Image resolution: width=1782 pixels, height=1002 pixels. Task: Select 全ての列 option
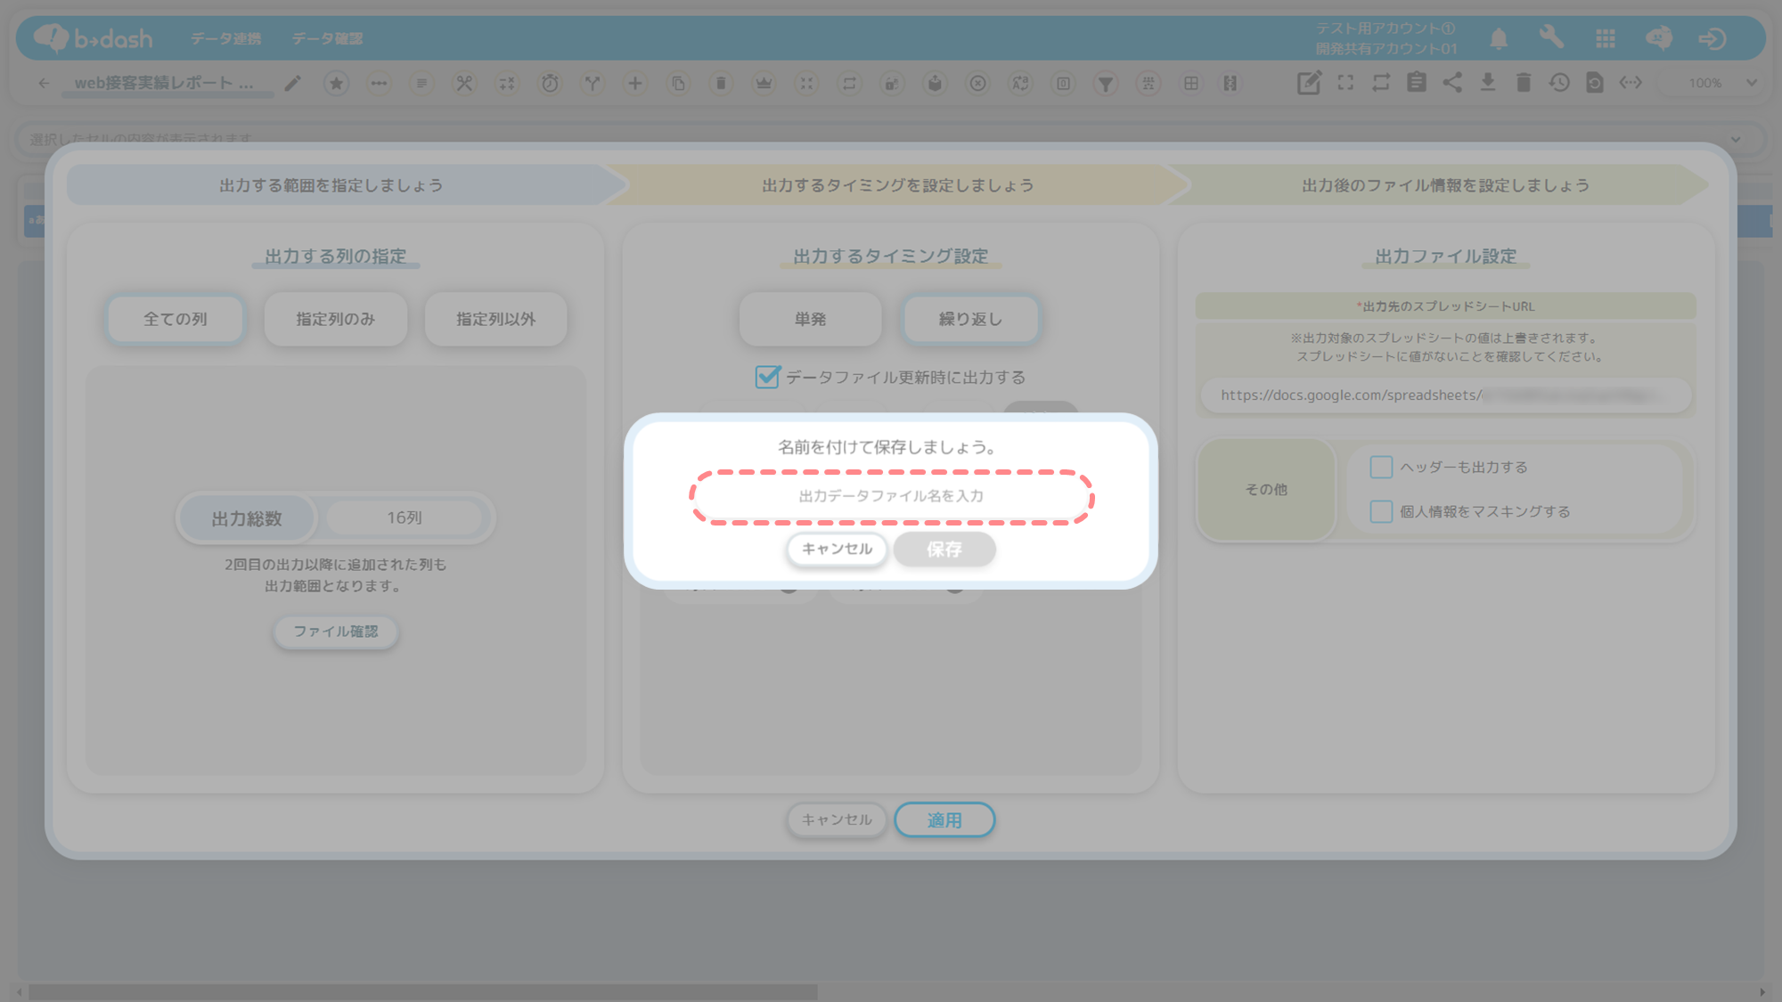click(x=176, y=319)
